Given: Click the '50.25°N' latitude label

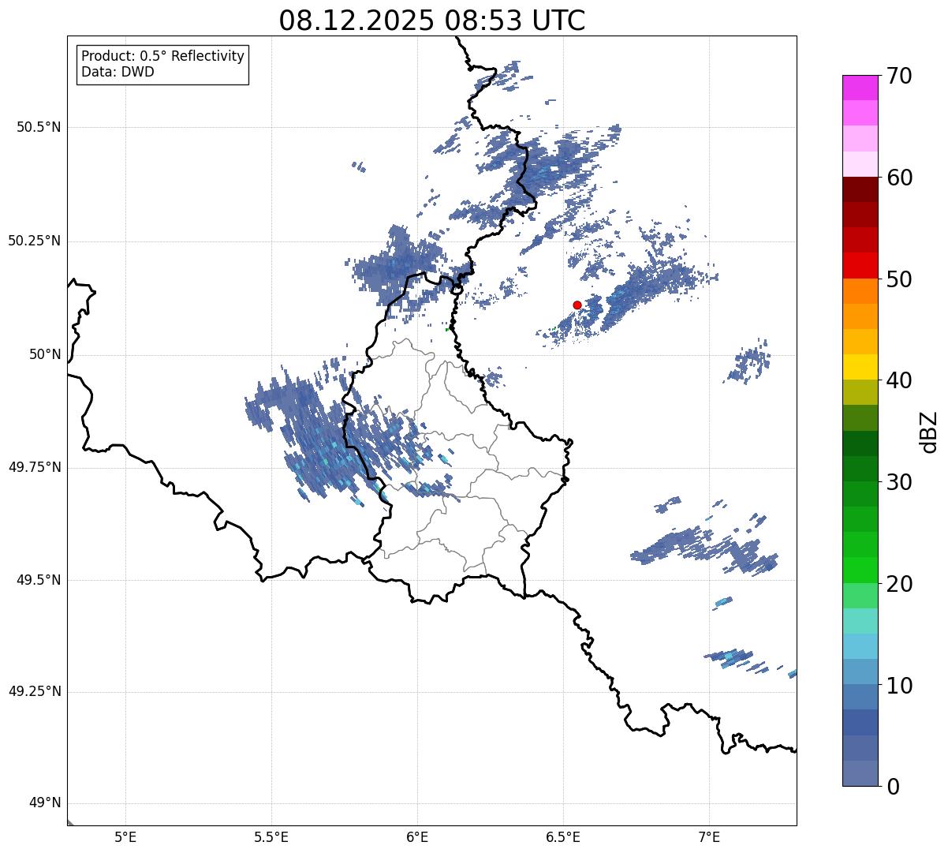Looking at the screenshot, I should pyautogui.click(x=35, y=241).
